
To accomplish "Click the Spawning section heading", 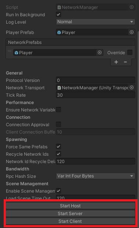I will coord(17,139).
